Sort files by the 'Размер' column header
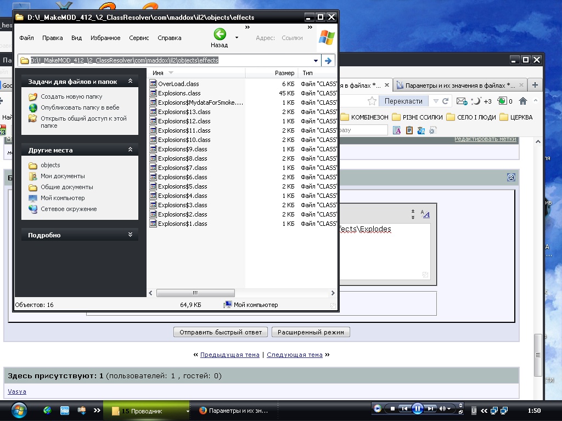The image size is (562, 421). tap(284, 73)
